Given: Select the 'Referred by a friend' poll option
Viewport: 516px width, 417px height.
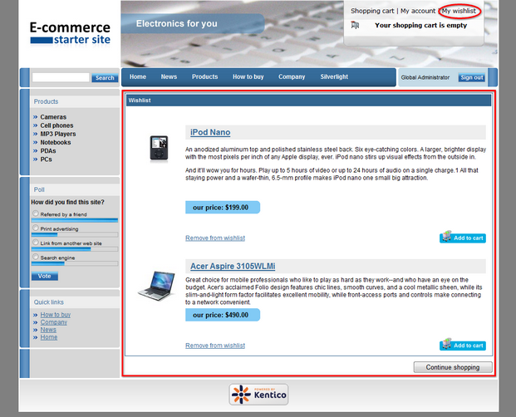Looking at the screenshot, I should coord(36,213).
